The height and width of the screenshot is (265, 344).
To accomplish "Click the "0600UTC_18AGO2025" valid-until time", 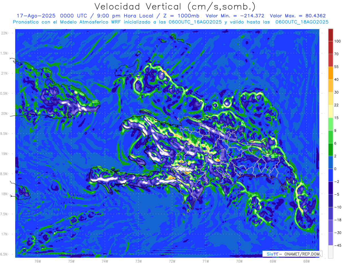I will [302, 22].
